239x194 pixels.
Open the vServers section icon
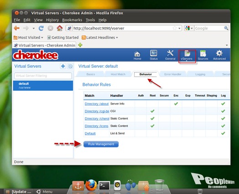coord(187,55)
